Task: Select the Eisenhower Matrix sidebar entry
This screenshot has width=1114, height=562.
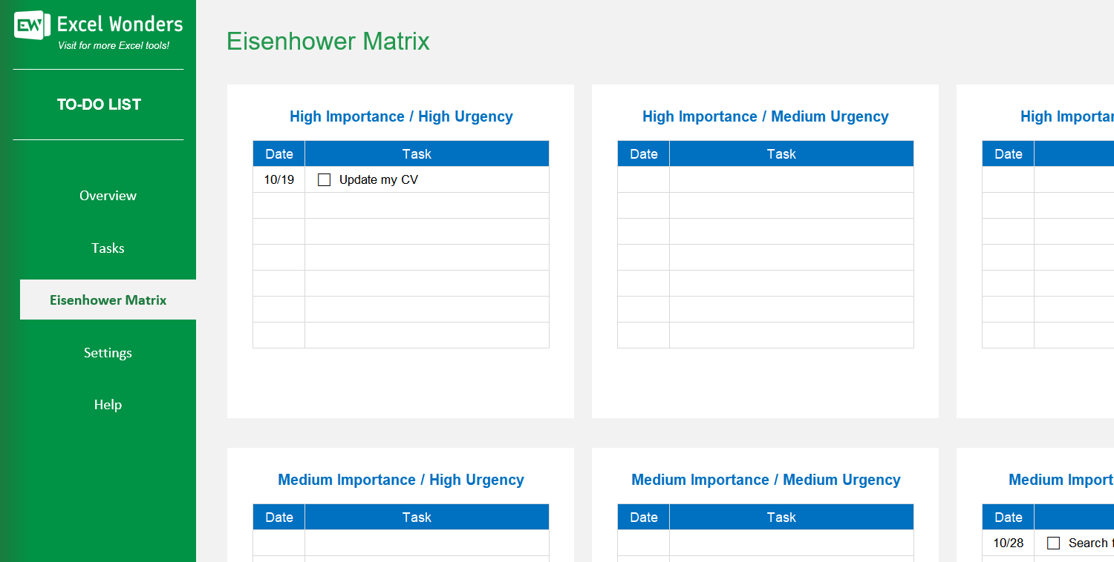Action: click(x=108, y=300)
